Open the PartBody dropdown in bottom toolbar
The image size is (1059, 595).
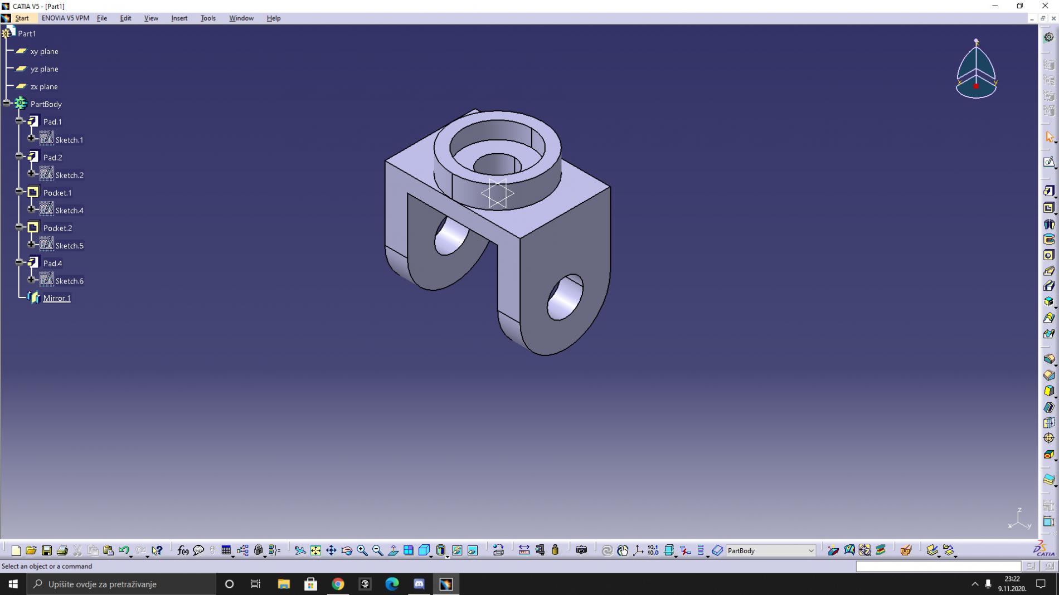pos(811,550)
